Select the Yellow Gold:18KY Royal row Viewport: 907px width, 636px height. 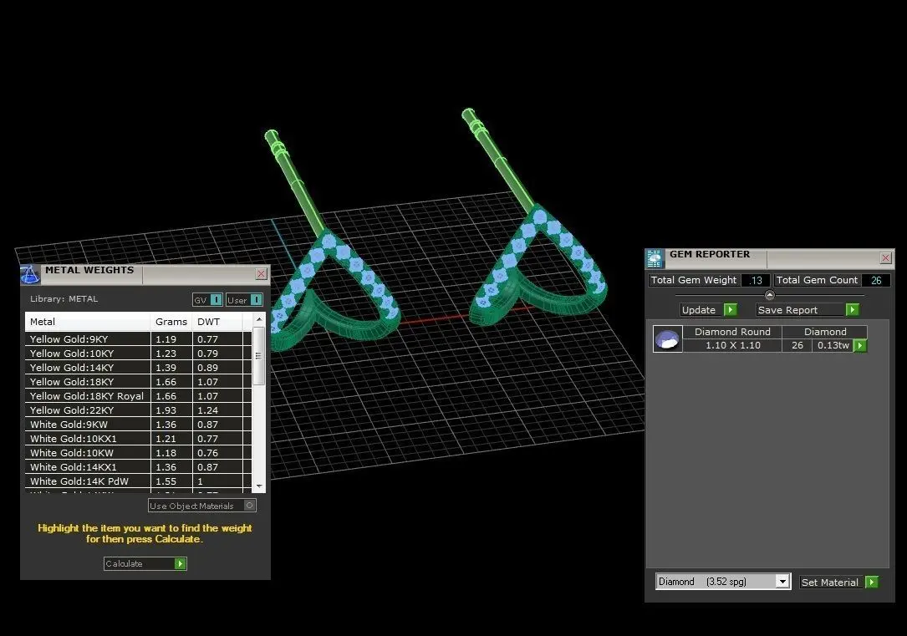[x=138, y=396]
